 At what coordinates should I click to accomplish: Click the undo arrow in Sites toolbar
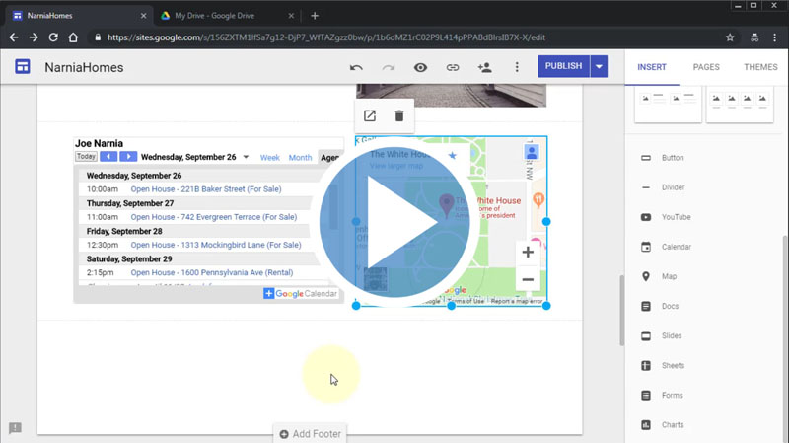click(356, 67)
